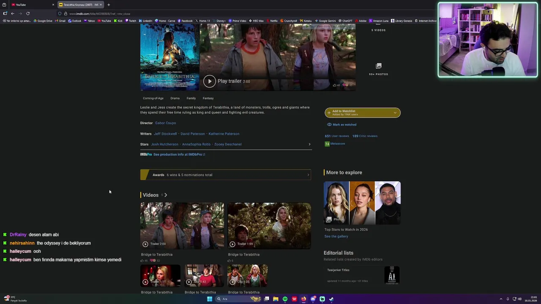This screenshot has width=541, height=304.
Task: Open the Netflix bookmark
Action: [272, 21]
